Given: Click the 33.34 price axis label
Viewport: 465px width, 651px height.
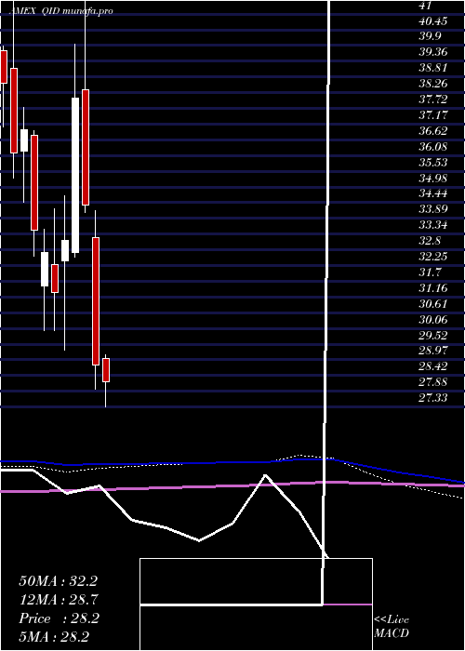Looking at the screenshot, I should pos(433,225).
